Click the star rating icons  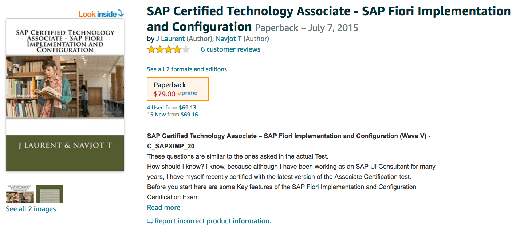coord(169,49)
